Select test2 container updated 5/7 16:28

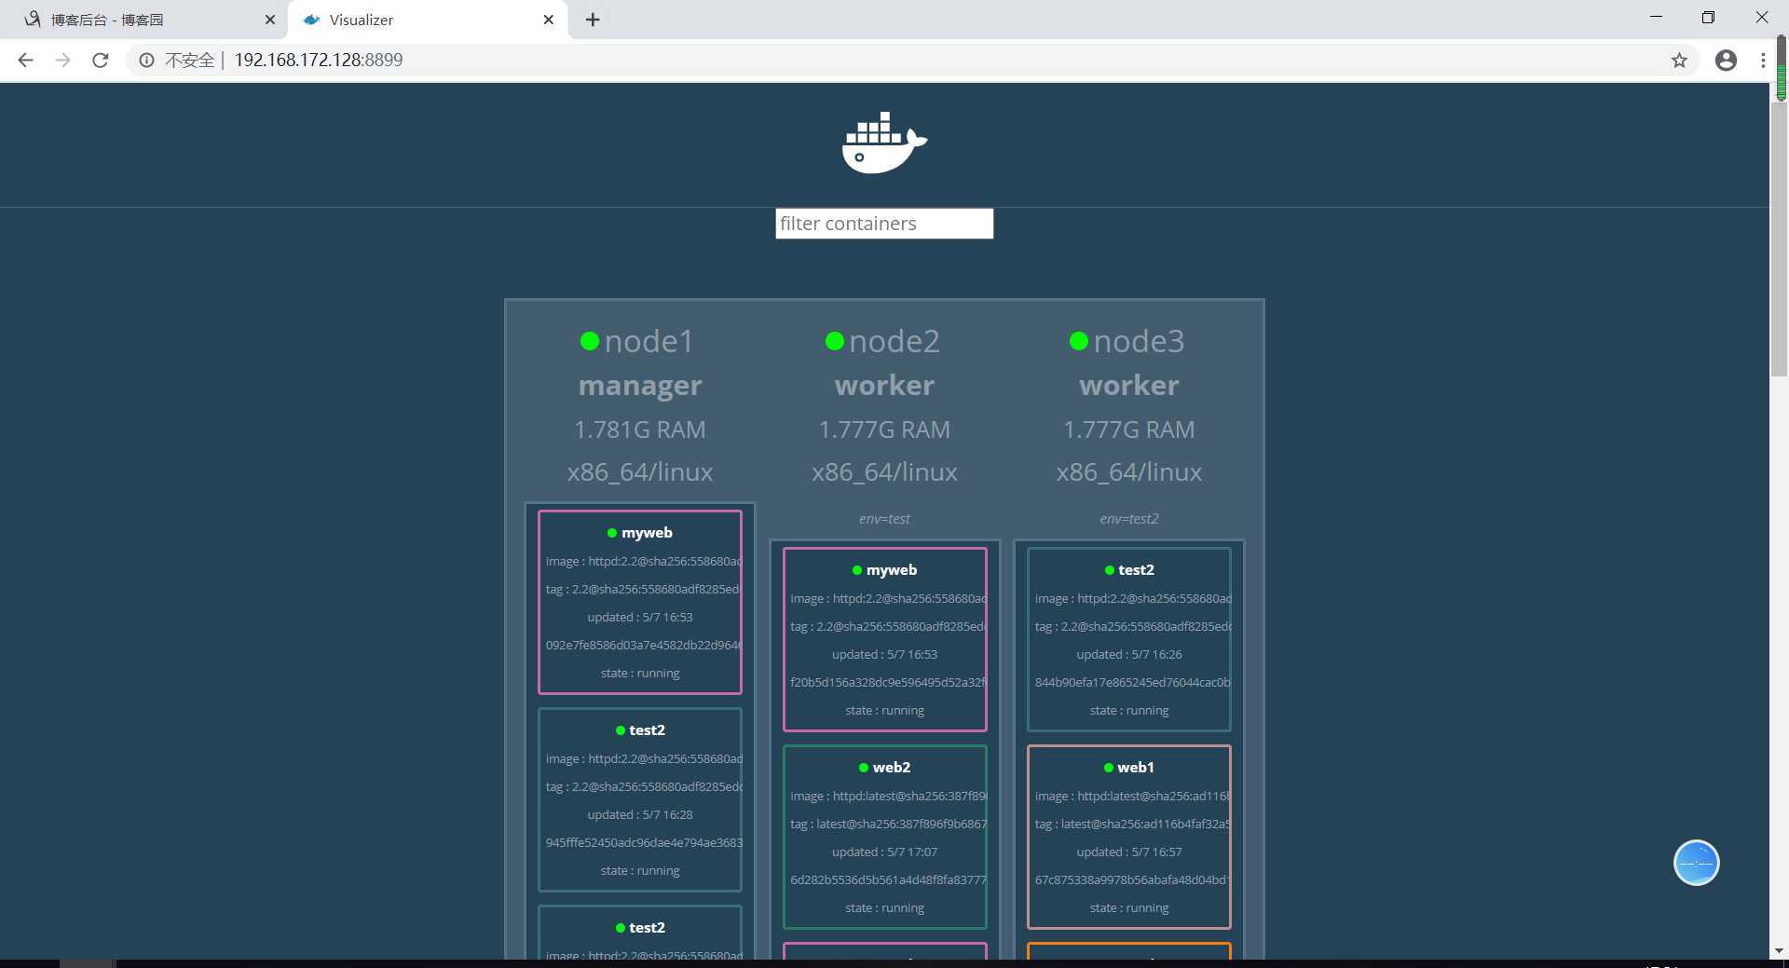[640, 799]
